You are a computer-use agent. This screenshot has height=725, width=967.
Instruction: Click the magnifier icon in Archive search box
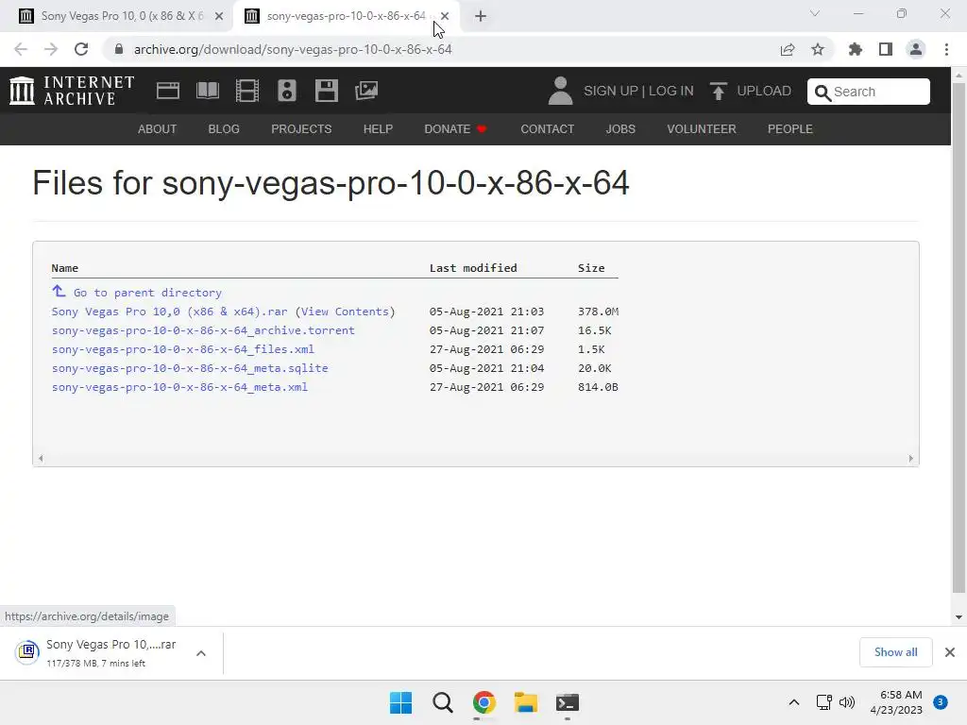pos(823,93)
